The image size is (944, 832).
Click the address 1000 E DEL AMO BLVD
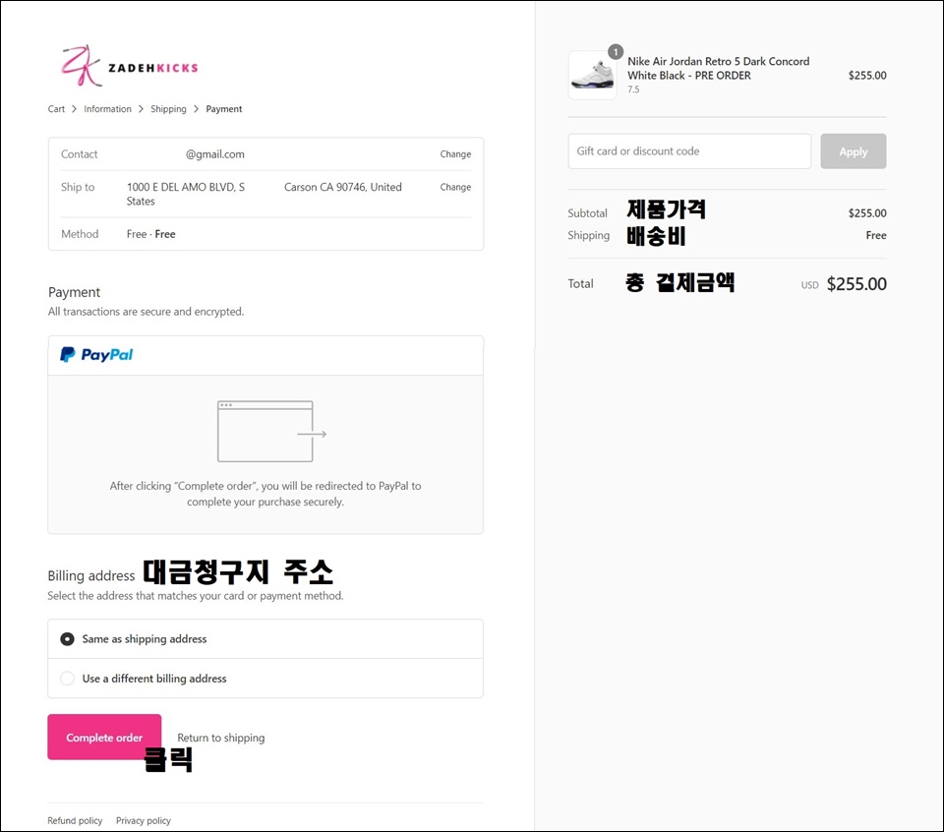(x=186, y=187)
